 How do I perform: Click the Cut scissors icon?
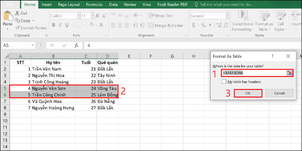17,13
